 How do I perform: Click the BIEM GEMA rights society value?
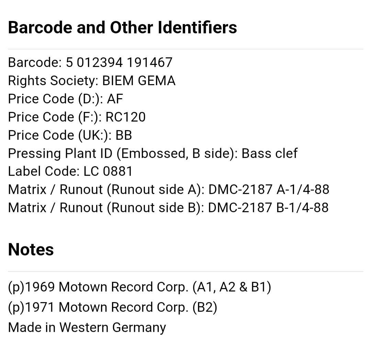(x=139, y=81)
